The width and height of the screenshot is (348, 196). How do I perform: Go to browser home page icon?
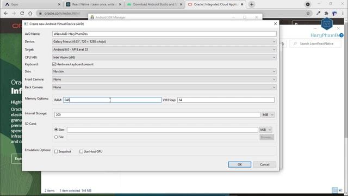coord(30,13)
